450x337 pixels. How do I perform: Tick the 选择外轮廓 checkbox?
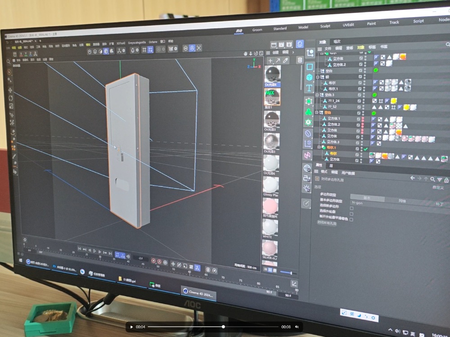351,214
